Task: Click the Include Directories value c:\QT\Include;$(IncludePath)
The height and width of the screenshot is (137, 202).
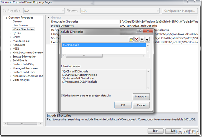Action: click(x=138, y=26)
